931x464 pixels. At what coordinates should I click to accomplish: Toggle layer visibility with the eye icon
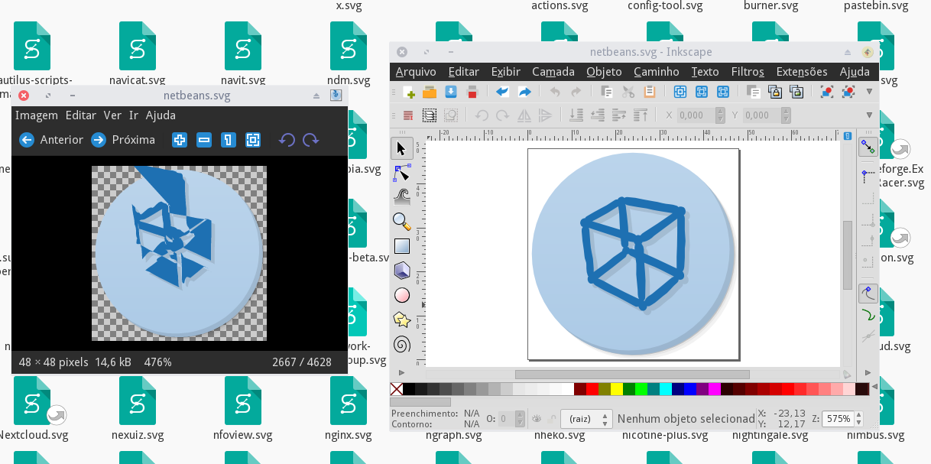pyautogui.click(x=535, y=417)
